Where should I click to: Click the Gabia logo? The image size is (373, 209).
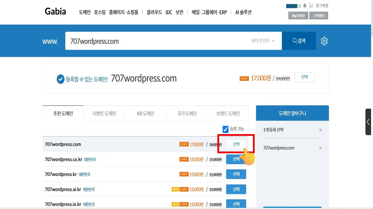click(55, 12)
